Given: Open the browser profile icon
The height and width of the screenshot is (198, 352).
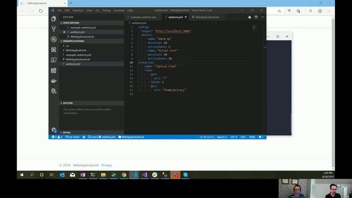Looking at the screenshot, I should [310, 11].
